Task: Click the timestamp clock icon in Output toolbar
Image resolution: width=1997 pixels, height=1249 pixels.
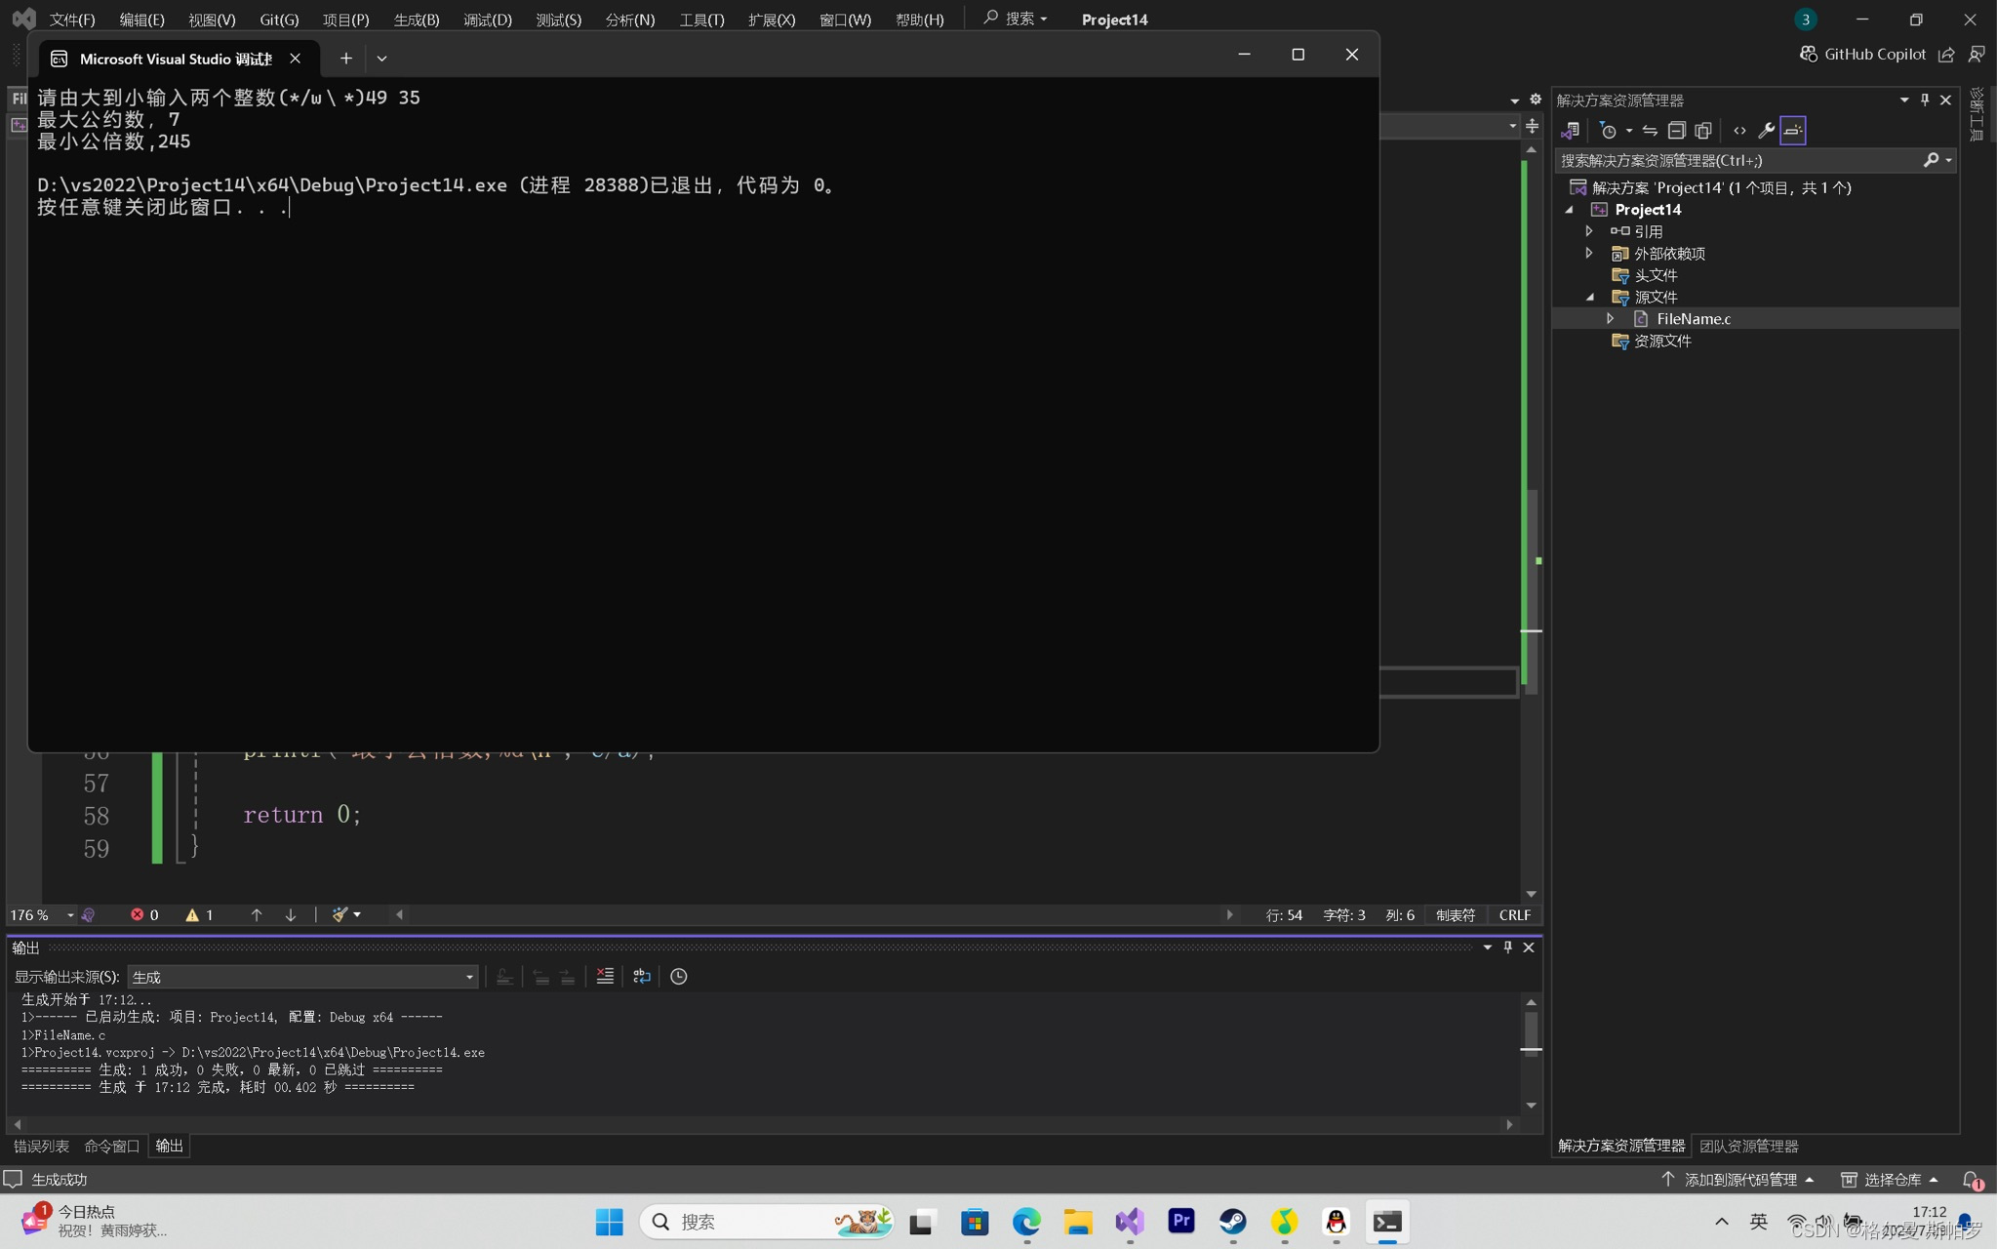Action: [x=679, y=976]
